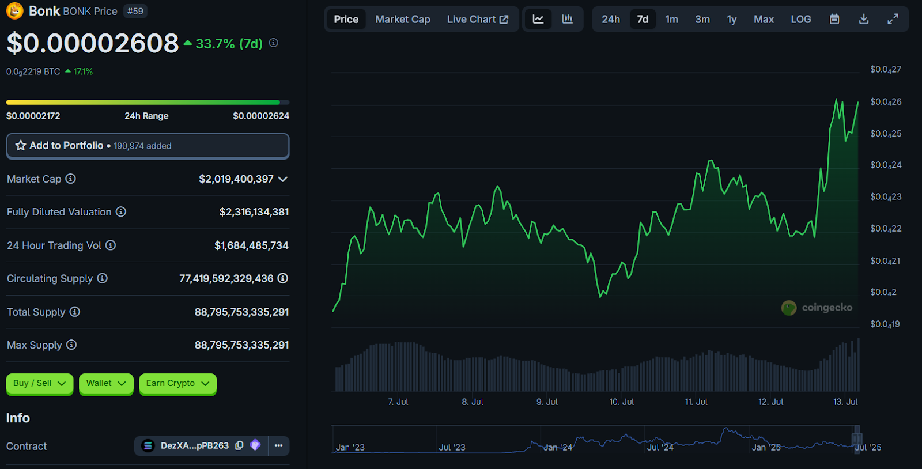Image resolution: width=922 pixels, height=469 pixels.
Task: Open the Earn Crypto dropdown
Action: tap(177, 383)
